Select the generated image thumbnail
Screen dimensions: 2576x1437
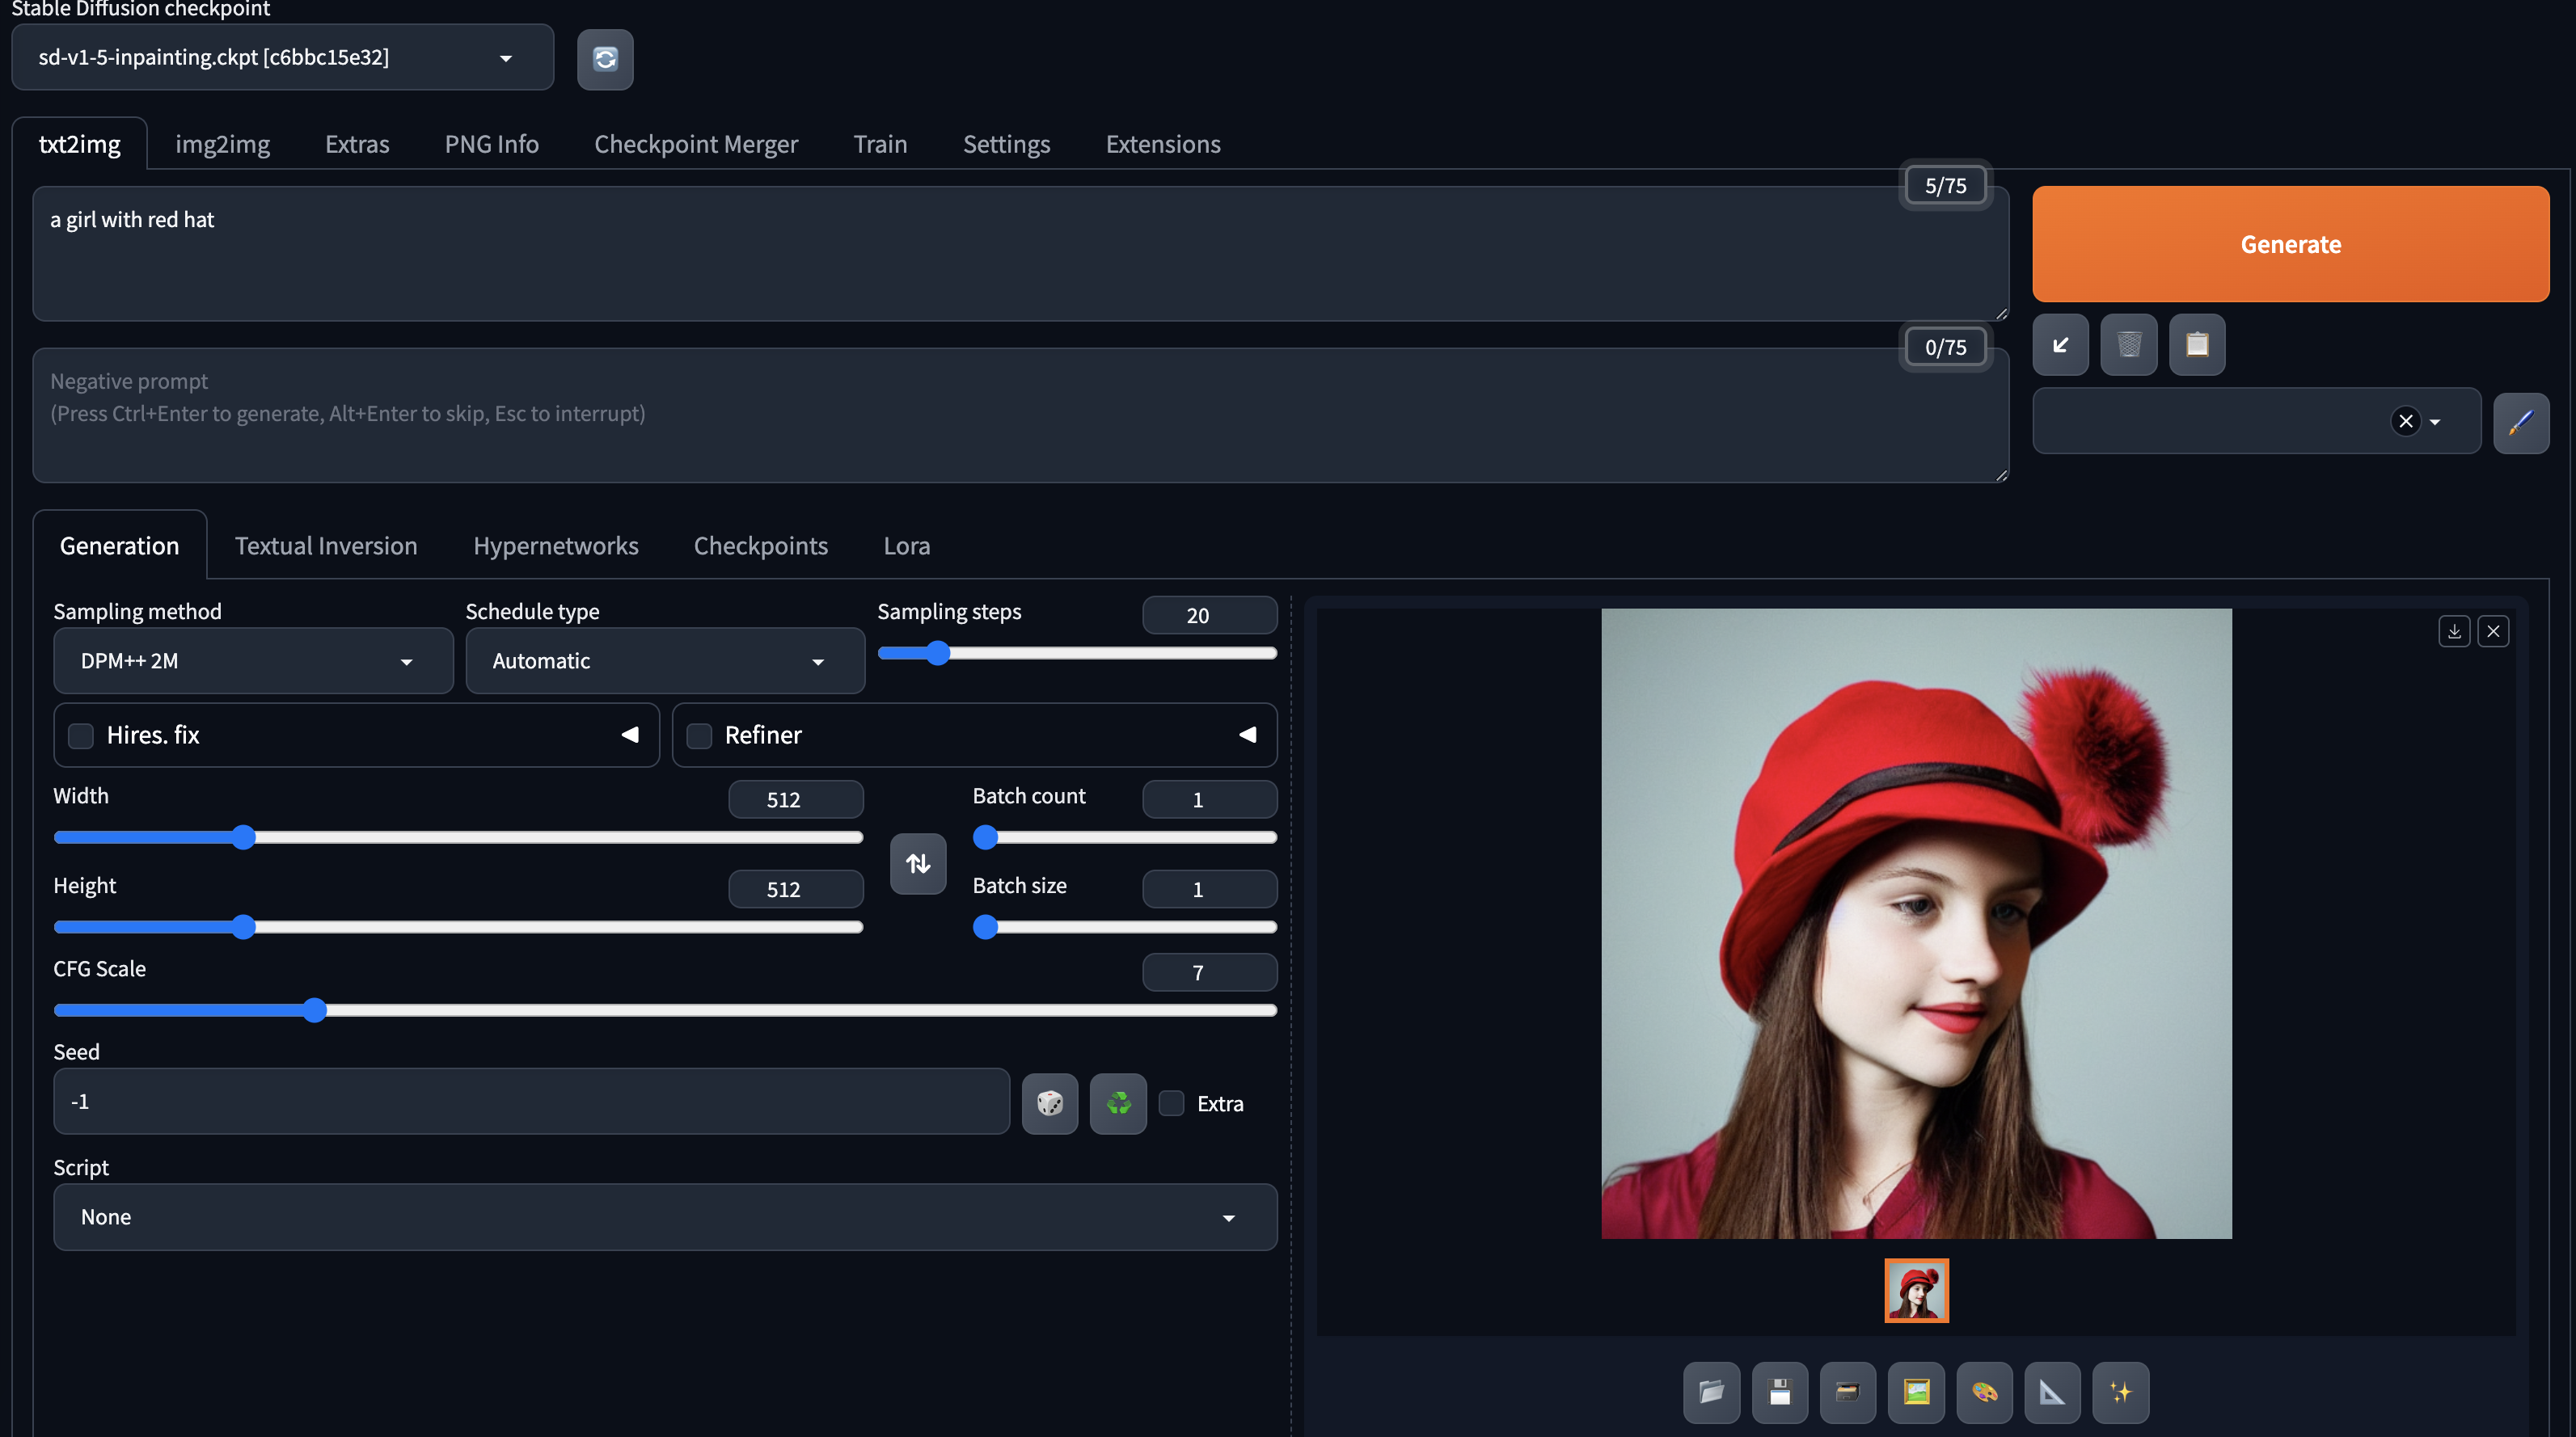pyautogui.click(x=1915, y=1290)
